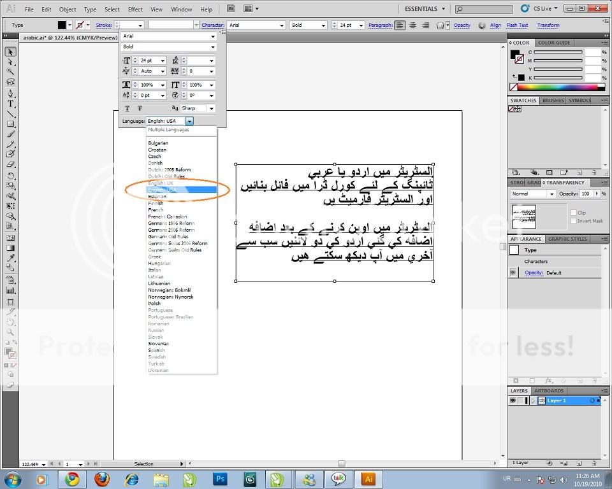Image resolution: width=612 pixels, height=489 pixels.
Task: Toggle visibility of Layer 1
Action: pyautogui.click(x=513, y=400)
